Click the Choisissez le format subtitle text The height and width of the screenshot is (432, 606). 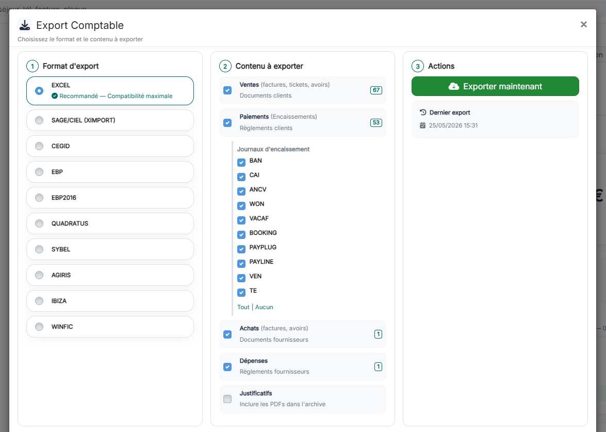tap(80, 39)
